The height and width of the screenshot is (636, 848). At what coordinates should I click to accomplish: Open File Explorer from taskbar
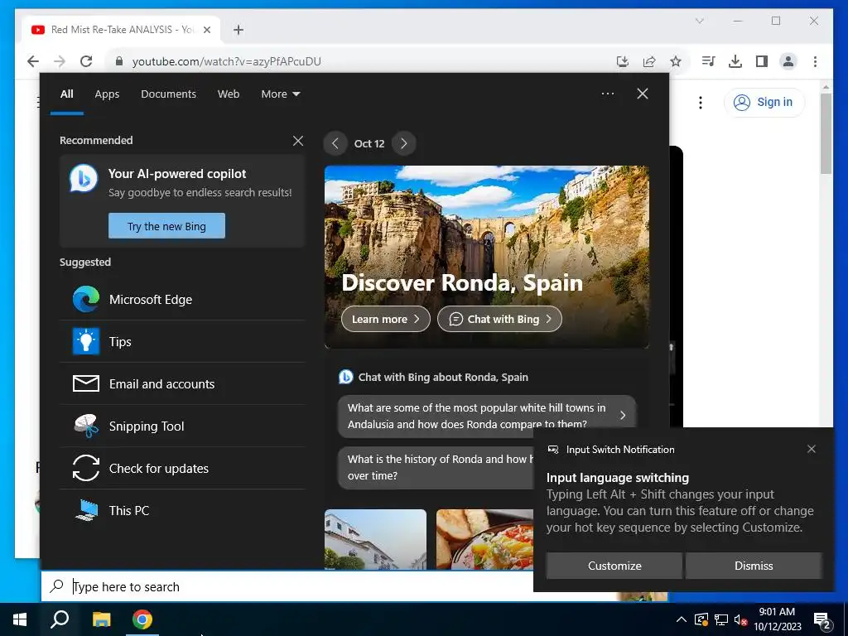coord(101,619)
